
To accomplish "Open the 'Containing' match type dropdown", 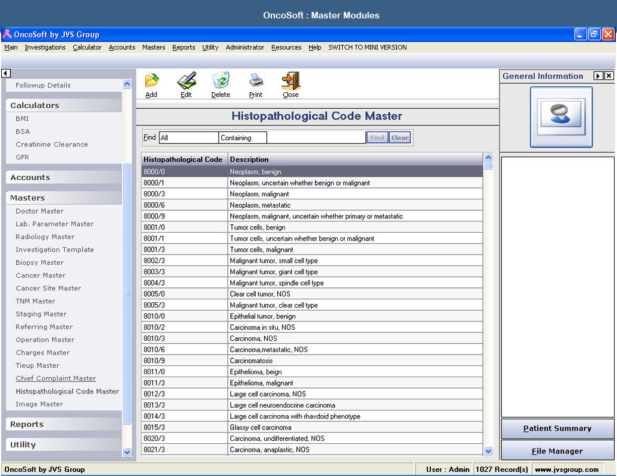I will [243, 137].
